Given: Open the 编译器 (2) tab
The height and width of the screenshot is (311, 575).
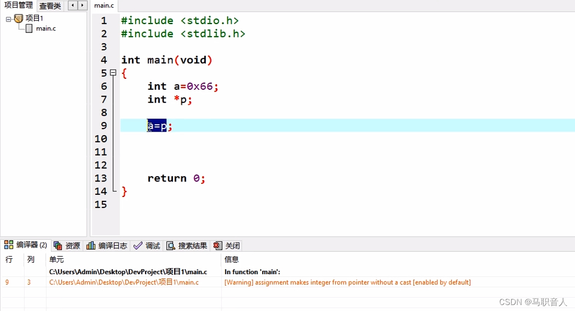Looking at the screenshot, I should [x=25, y=245].
